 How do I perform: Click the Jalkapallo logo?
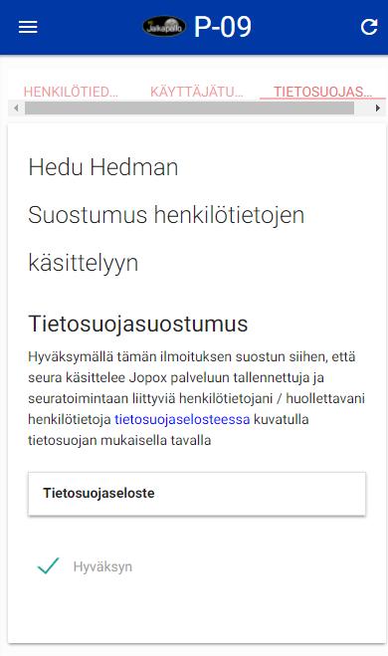point(164,27)
